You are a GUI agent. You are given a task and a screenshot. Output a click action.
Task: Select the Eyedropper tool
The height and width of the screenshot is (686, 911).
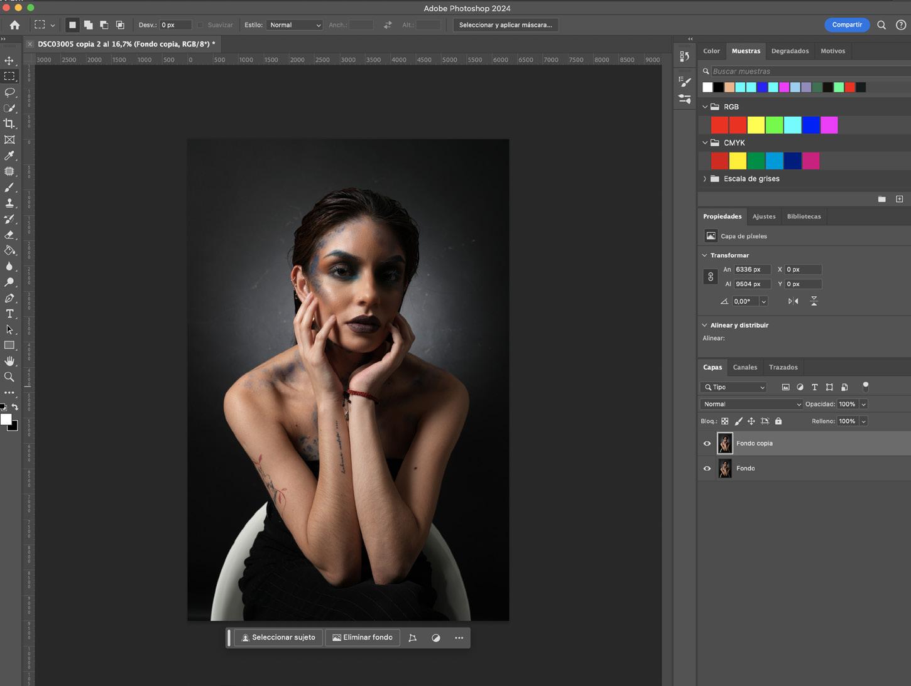pos(9,156)
